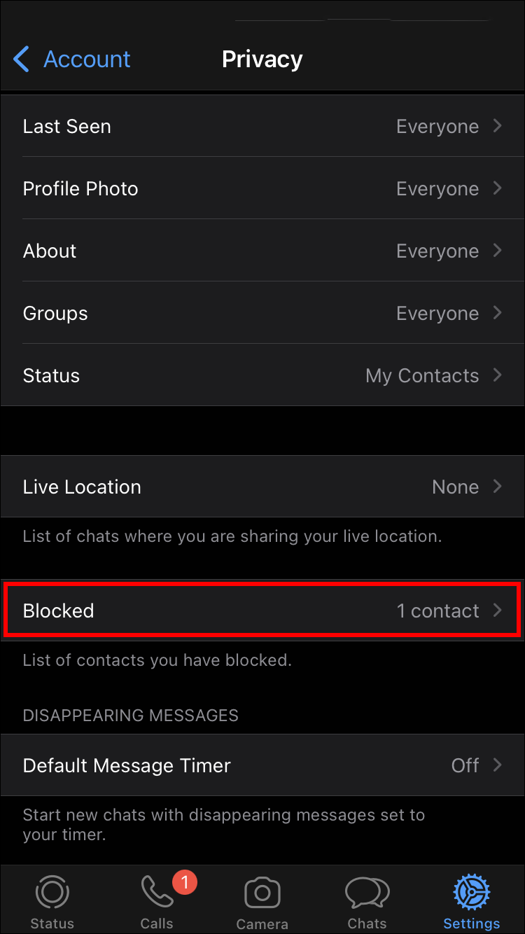Open the Calls tab icon
Screen dimensions: 525x934
pos(156,893)
